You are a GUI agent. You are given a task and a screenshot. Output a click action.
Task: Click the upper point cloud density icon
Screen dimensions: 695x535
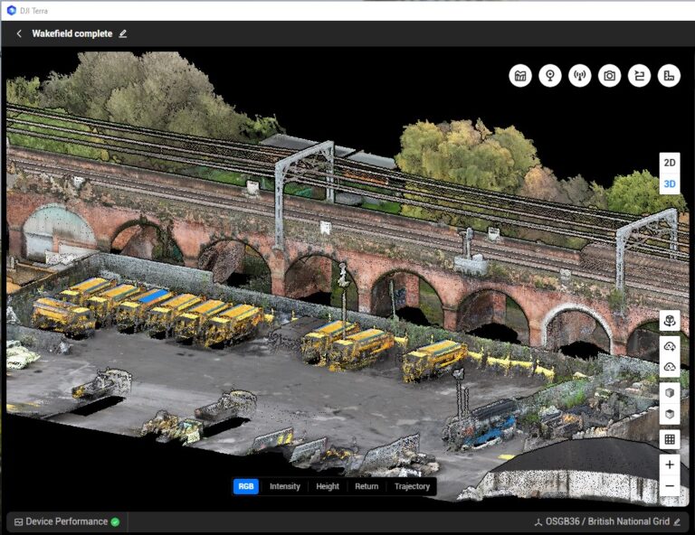point(670,346)
